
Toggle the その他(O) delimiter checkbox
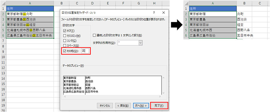(65, 51)
